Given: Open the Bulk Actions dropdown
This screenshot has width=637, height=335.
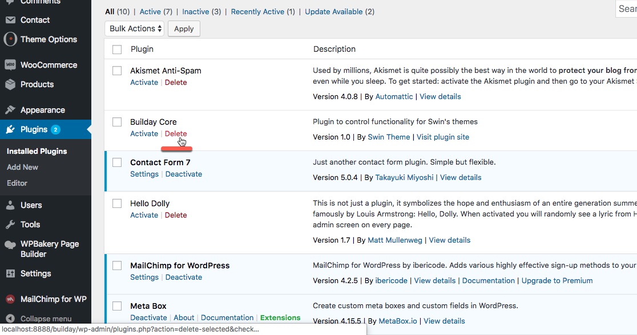Looking at the screenshot, I should pyautogui.click(x=135, y=28).
